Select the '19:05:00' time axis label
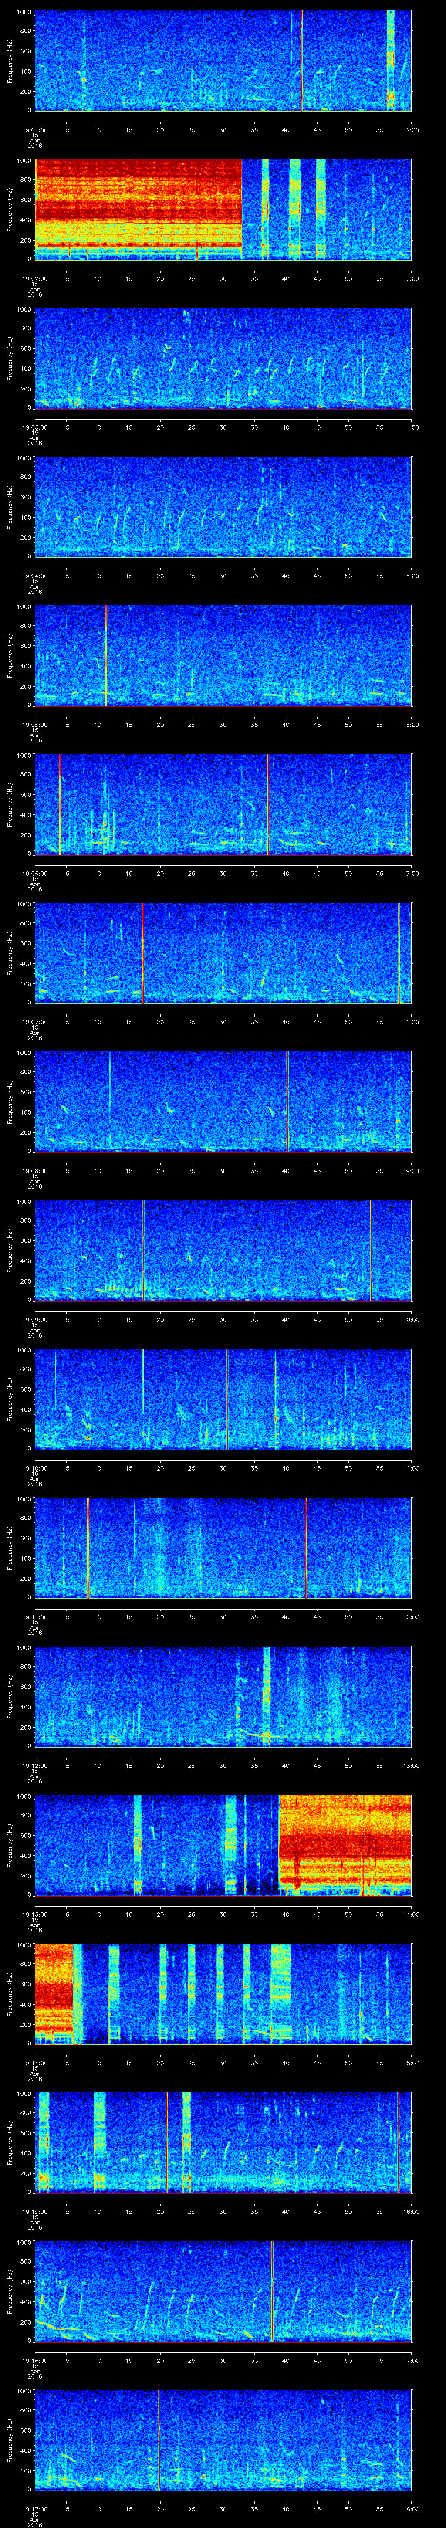The image size is (446, 2528). point(35,724)
